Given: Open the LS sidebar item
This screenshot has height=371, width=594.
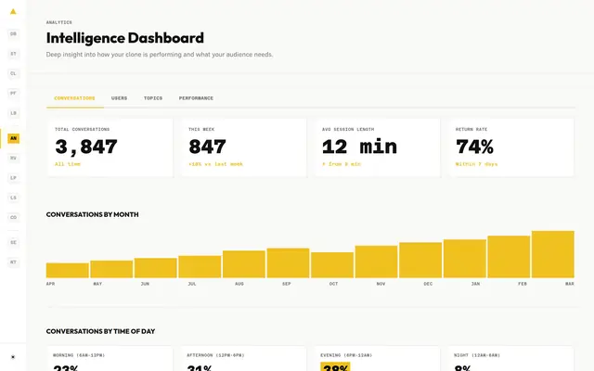Looking at the screenshot, I should tap(13, 198).
